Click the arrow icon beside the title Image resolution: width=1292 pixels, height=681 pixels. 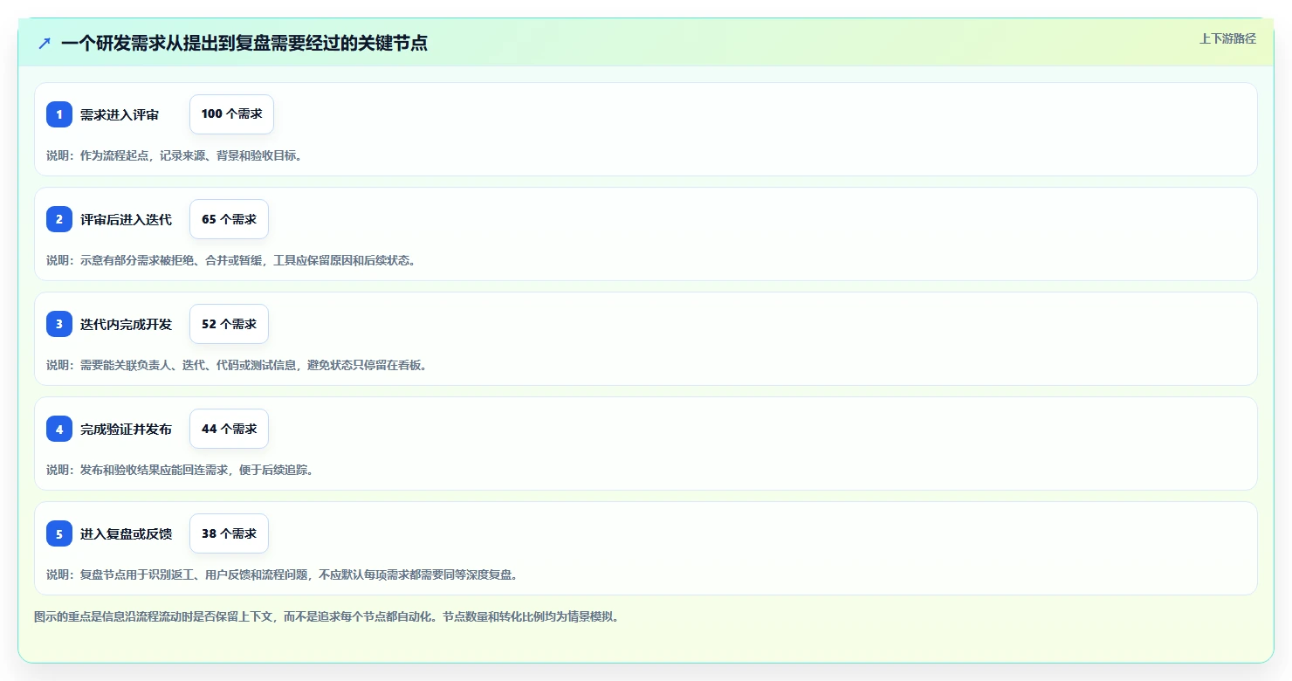tap(45, 43)
